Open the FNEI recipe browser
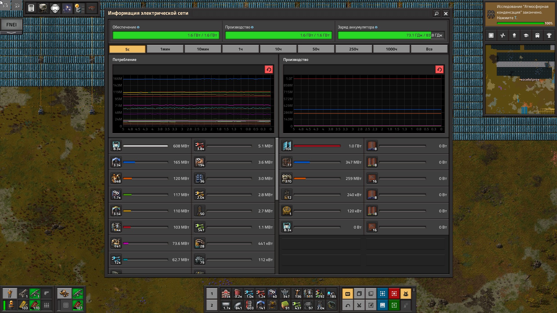Screen dimensions: 557x313 click(11, 25)
